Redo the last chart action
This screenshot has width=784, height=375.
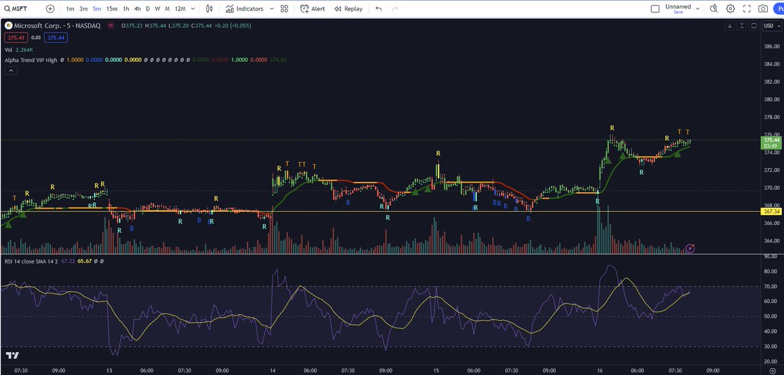click(395, 9)
